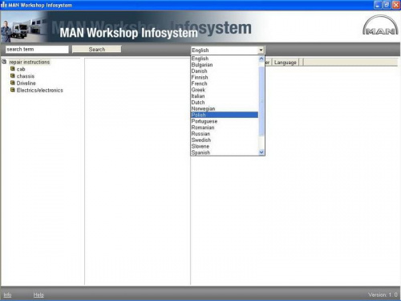This screenshot has height=301, width=401.
Task: Click the cab book icon
Action: point(12,69)
